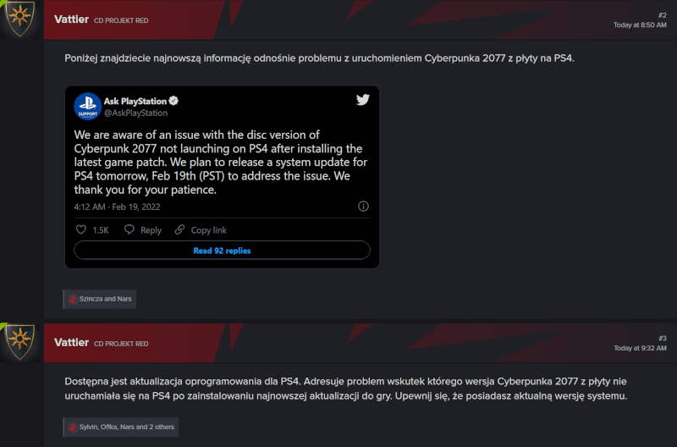Open the Szincza and Nars reactions list

(x=105, y=299)
